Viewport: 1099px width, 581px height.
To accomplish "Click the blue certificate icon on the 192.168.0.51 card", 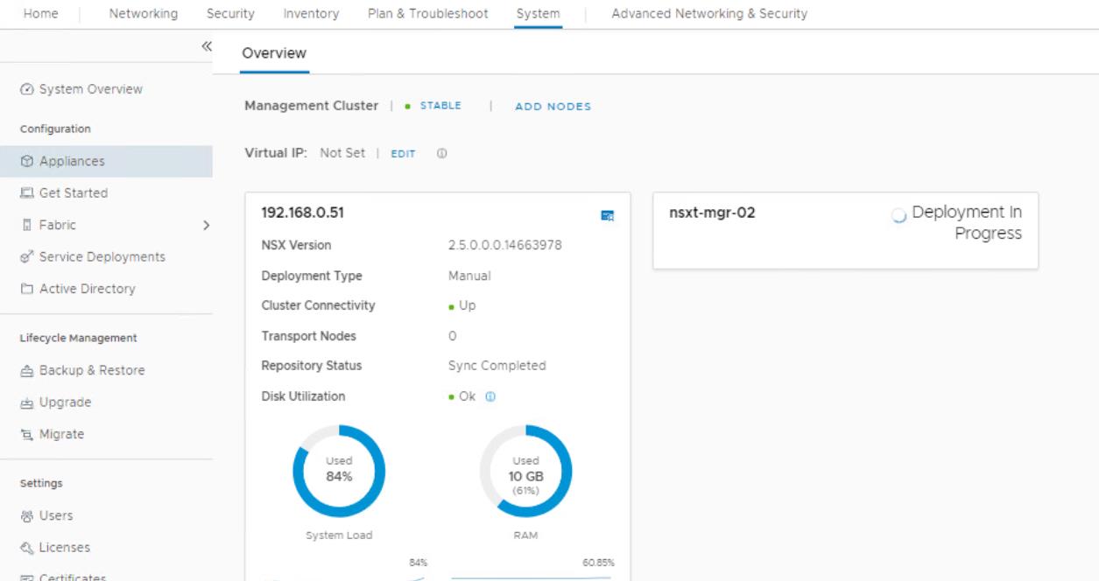I will (608, 215).
